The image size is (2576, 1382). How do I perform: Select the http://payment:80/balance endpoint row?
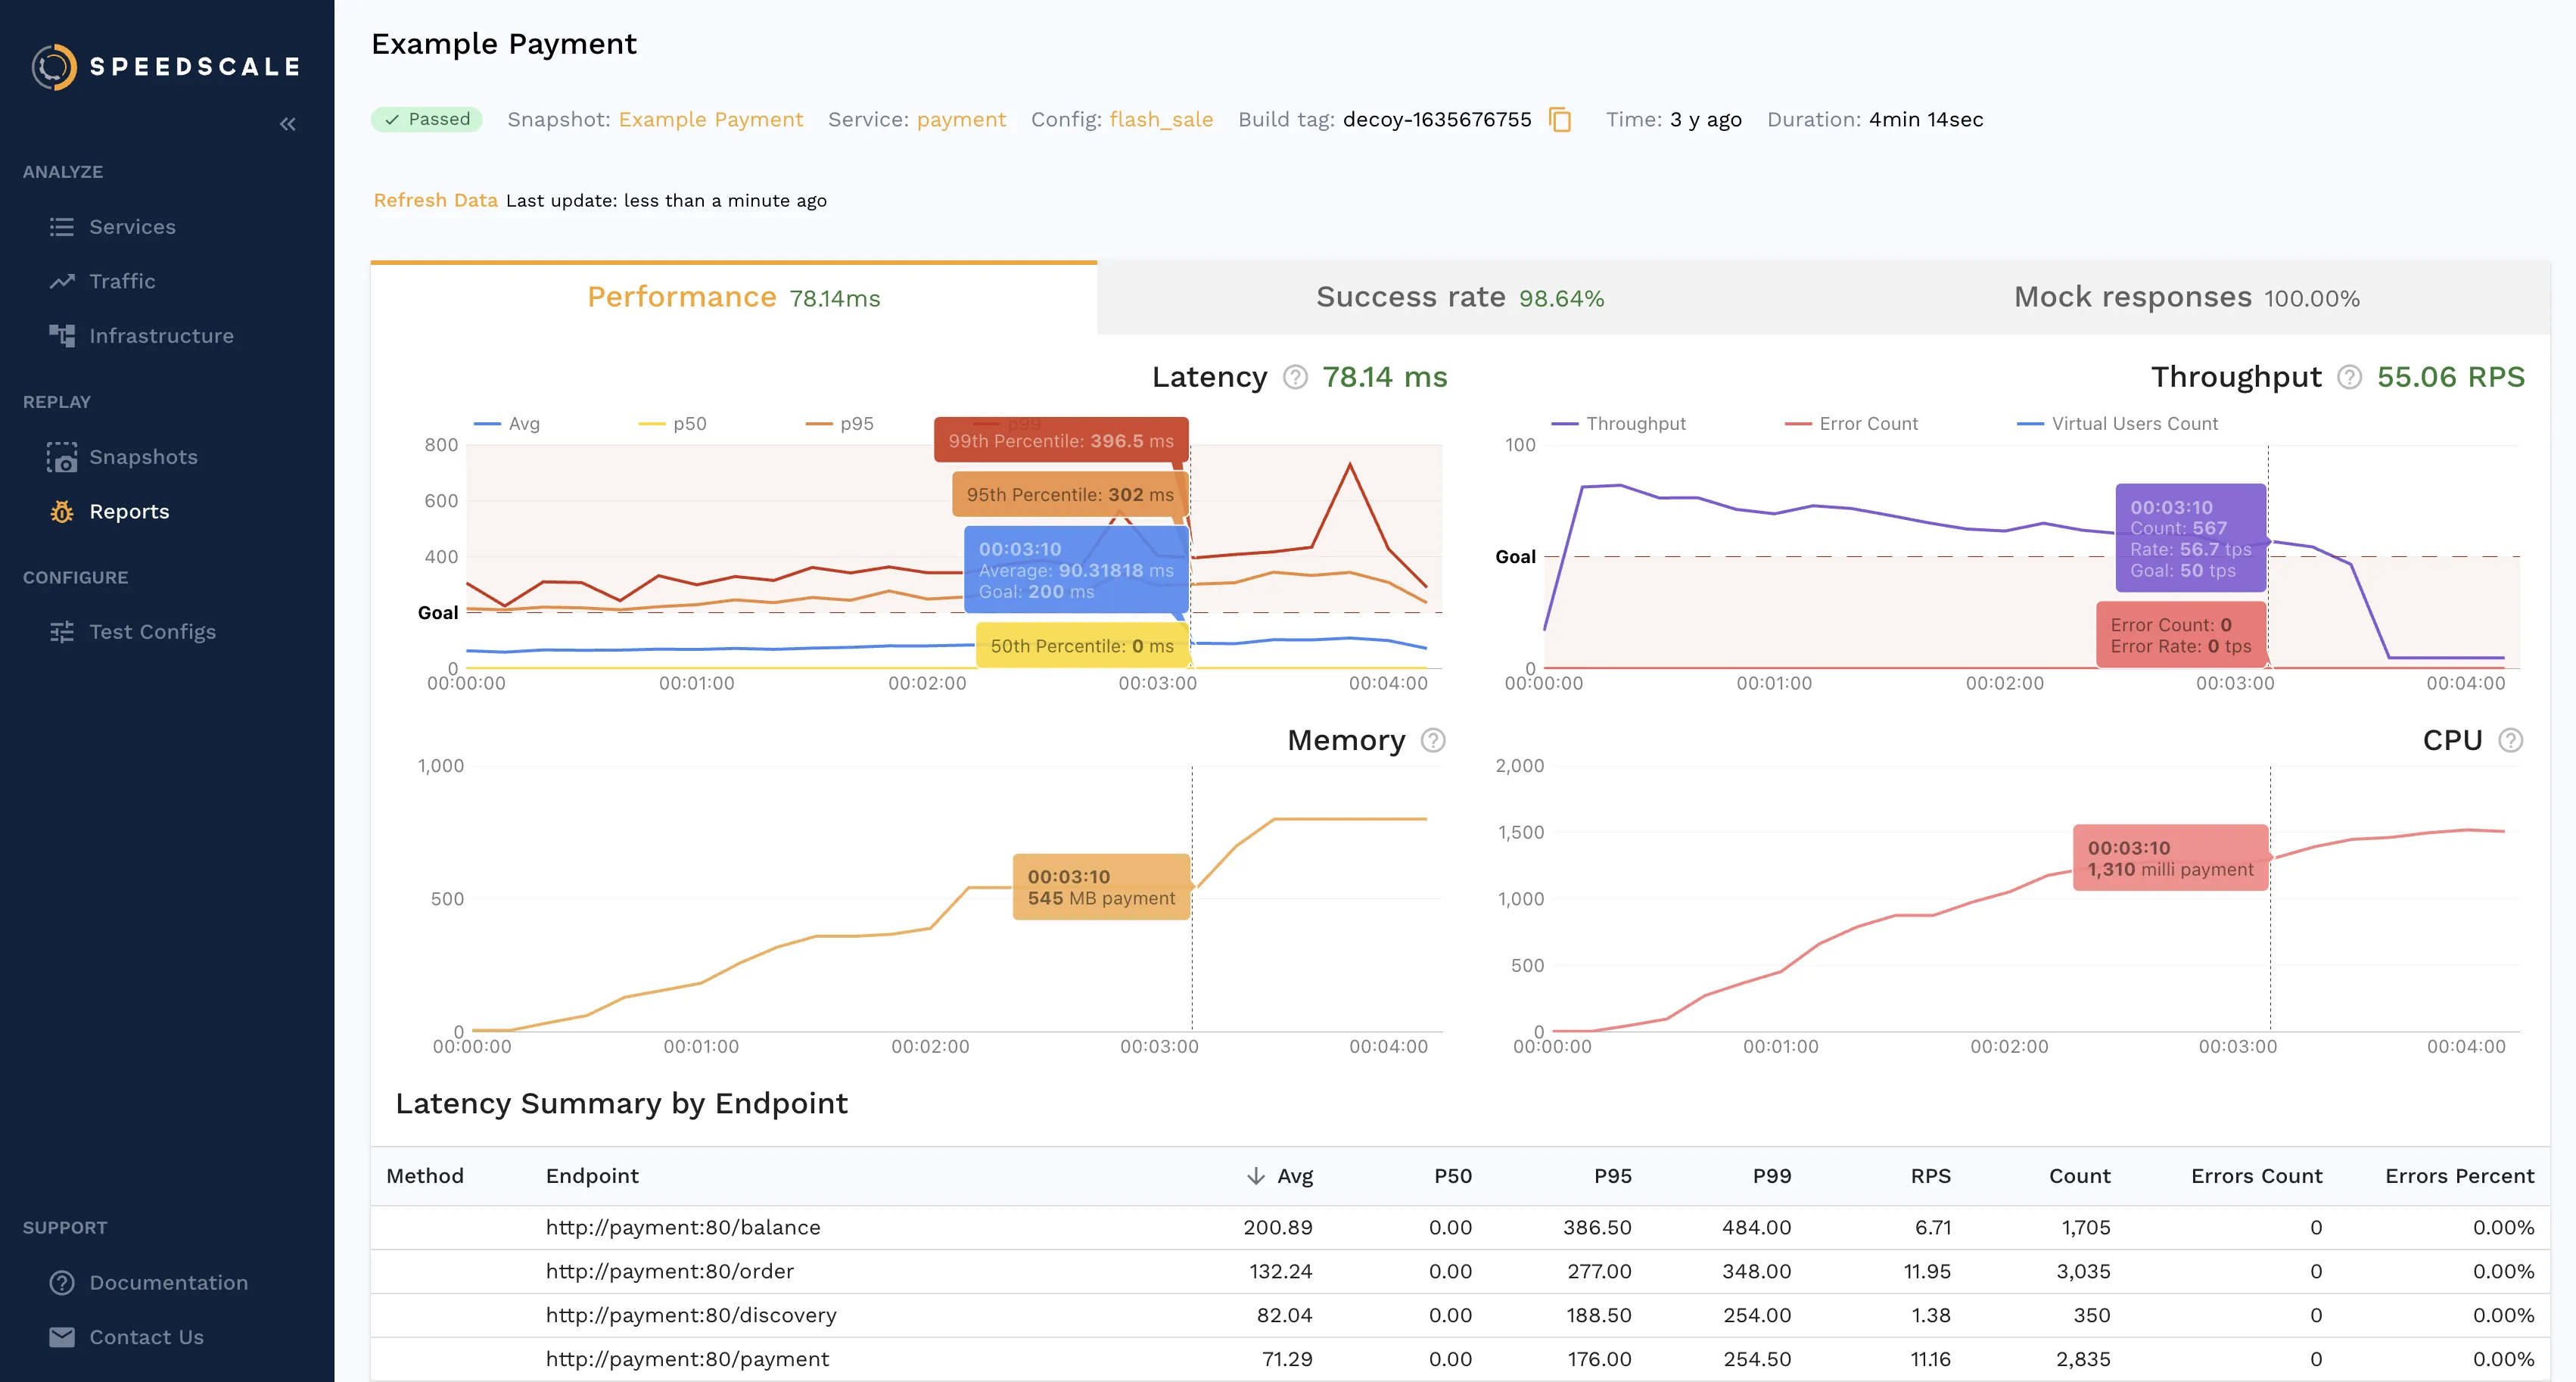683,1227
